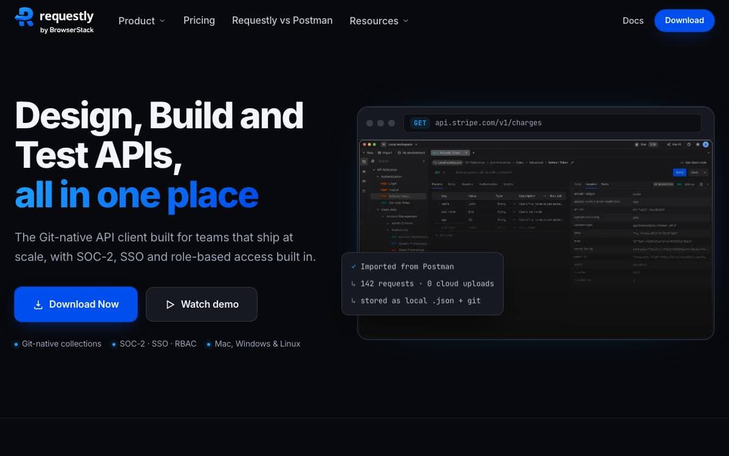Viewport: 729px width, 456px height.
Task: Click the blue GET method badge
Action: click(x=420, y=123)
